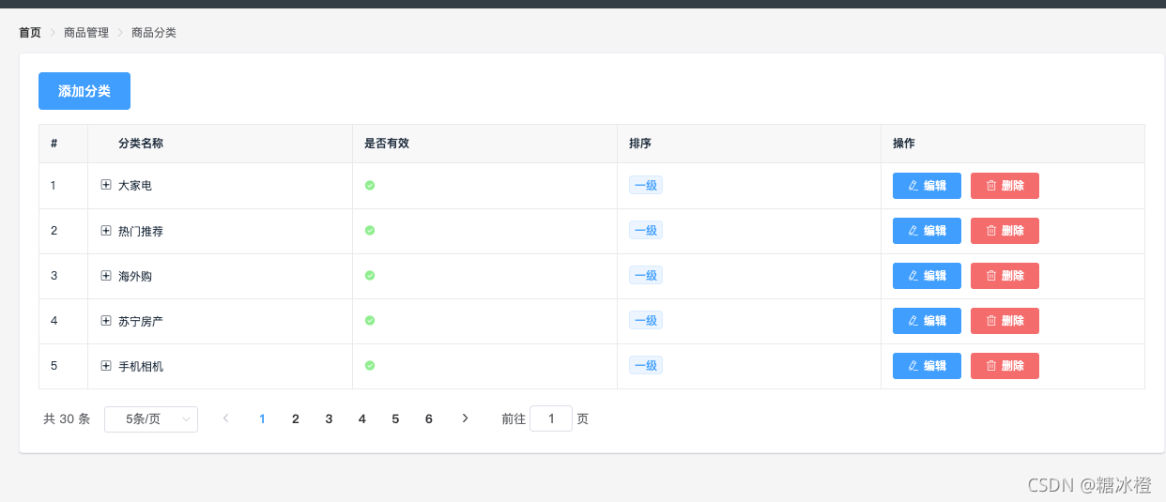Click the 首页 breadcrumb link

tap(30, 33)
